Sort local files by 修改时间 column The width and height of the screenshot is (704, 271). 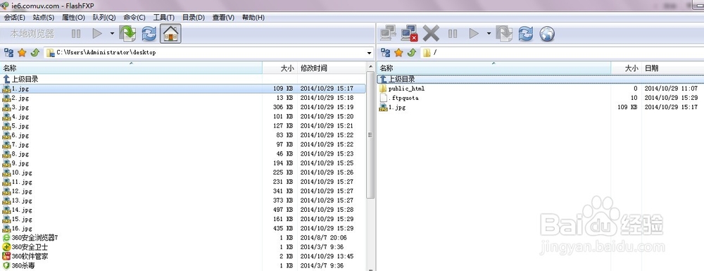(x=332, y=68)
